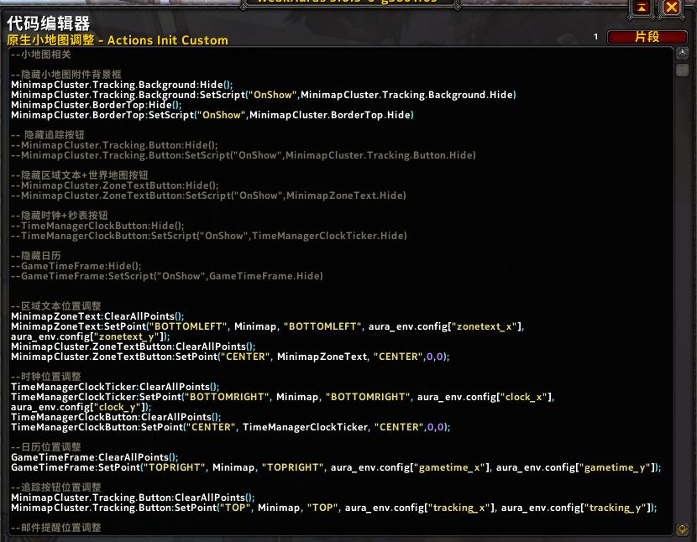This screenshot has height=542, width=697.
Task: Click the 原生小地图调整 - Actions Init Custom label
Action: 118,40
